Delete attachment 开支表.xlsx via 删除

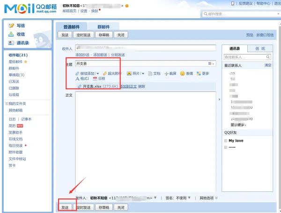141,86
